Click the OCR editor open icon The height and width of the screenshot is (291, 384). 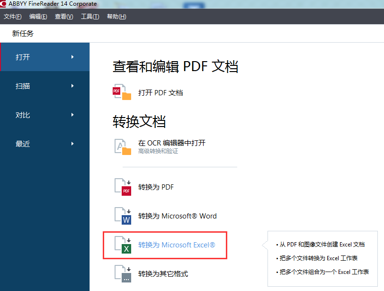coord(123,146)
